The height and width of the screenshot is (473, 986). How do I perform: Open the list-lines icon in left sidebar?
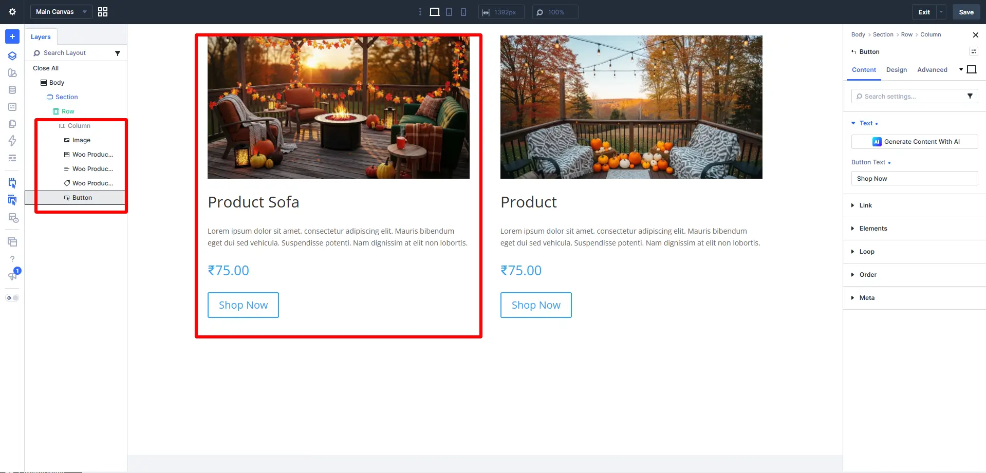pos(12,158)
